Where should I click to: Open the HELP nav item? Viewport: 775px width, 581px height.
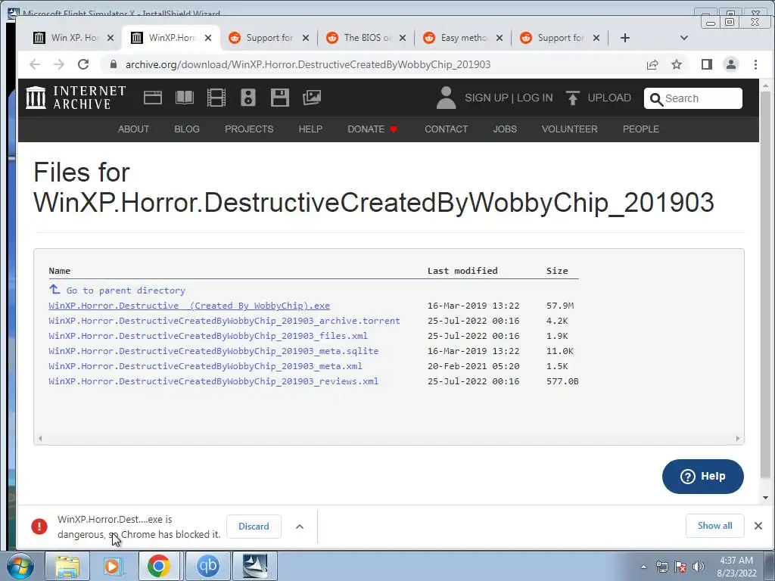[310, 129]
